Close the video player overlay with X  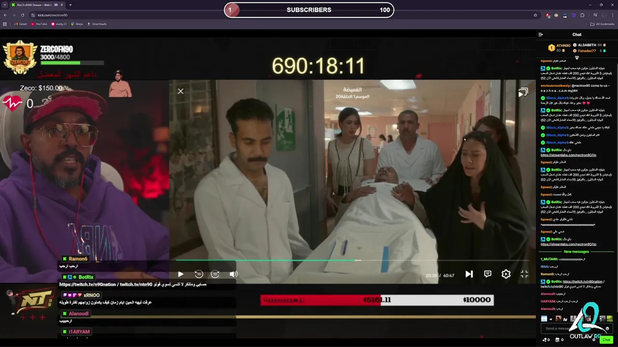point(181,91)
